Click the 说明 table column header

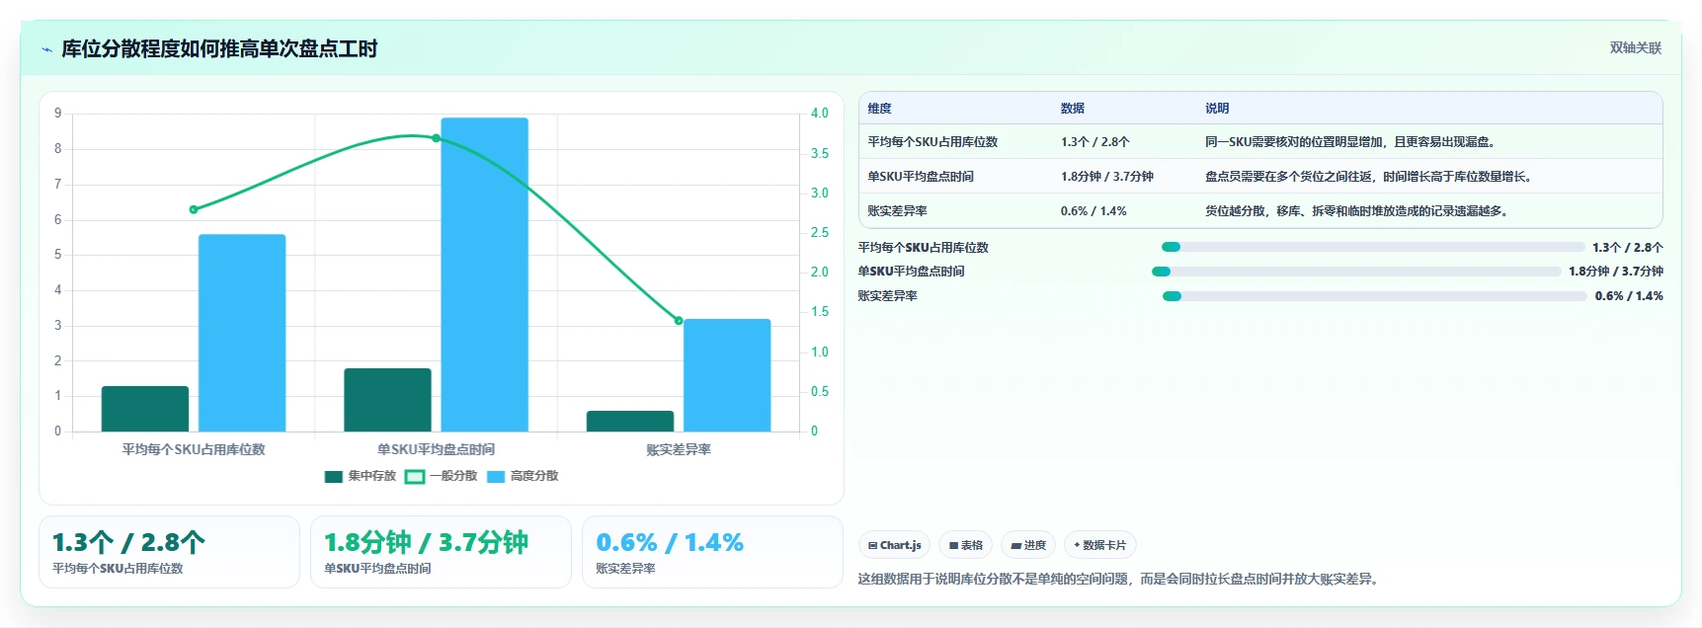click(x=1217, y=109)
